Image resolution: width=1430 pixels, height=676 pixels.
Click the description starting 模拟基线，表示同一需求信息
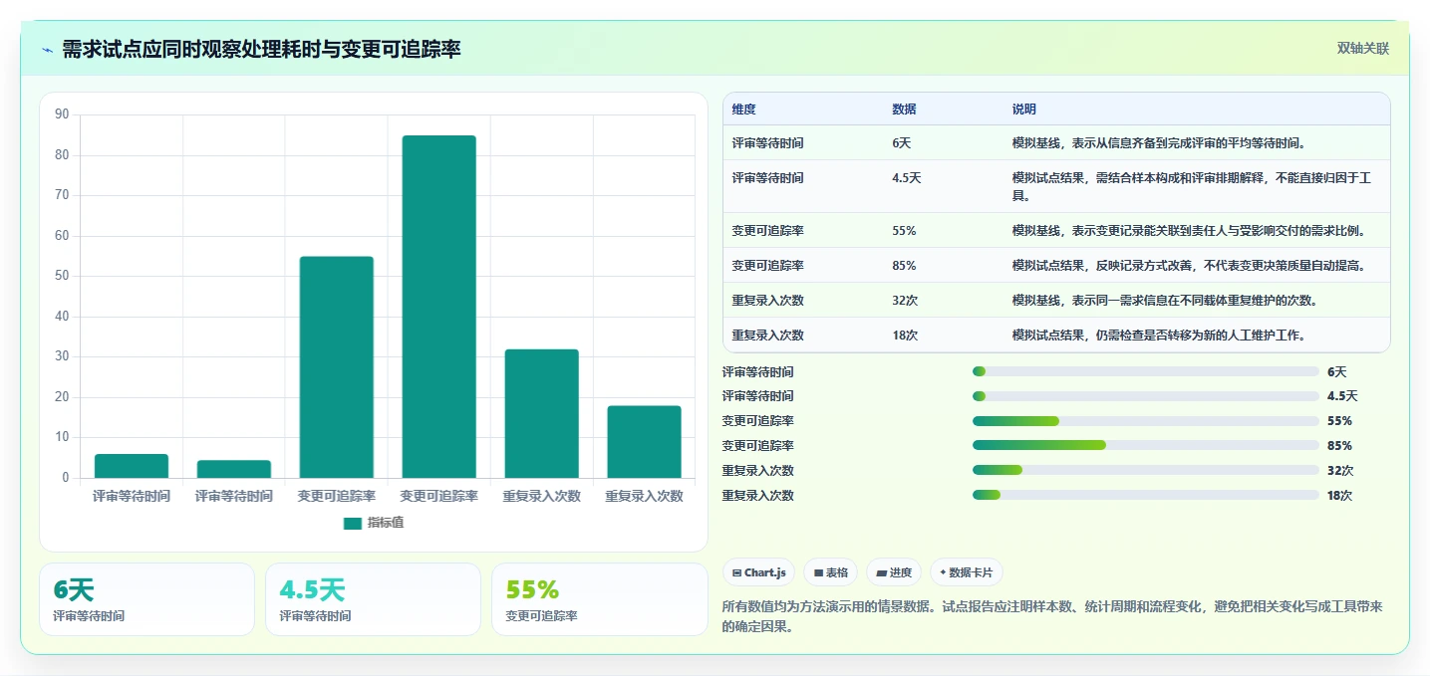pyautogui.click(x=1163, y=301)
